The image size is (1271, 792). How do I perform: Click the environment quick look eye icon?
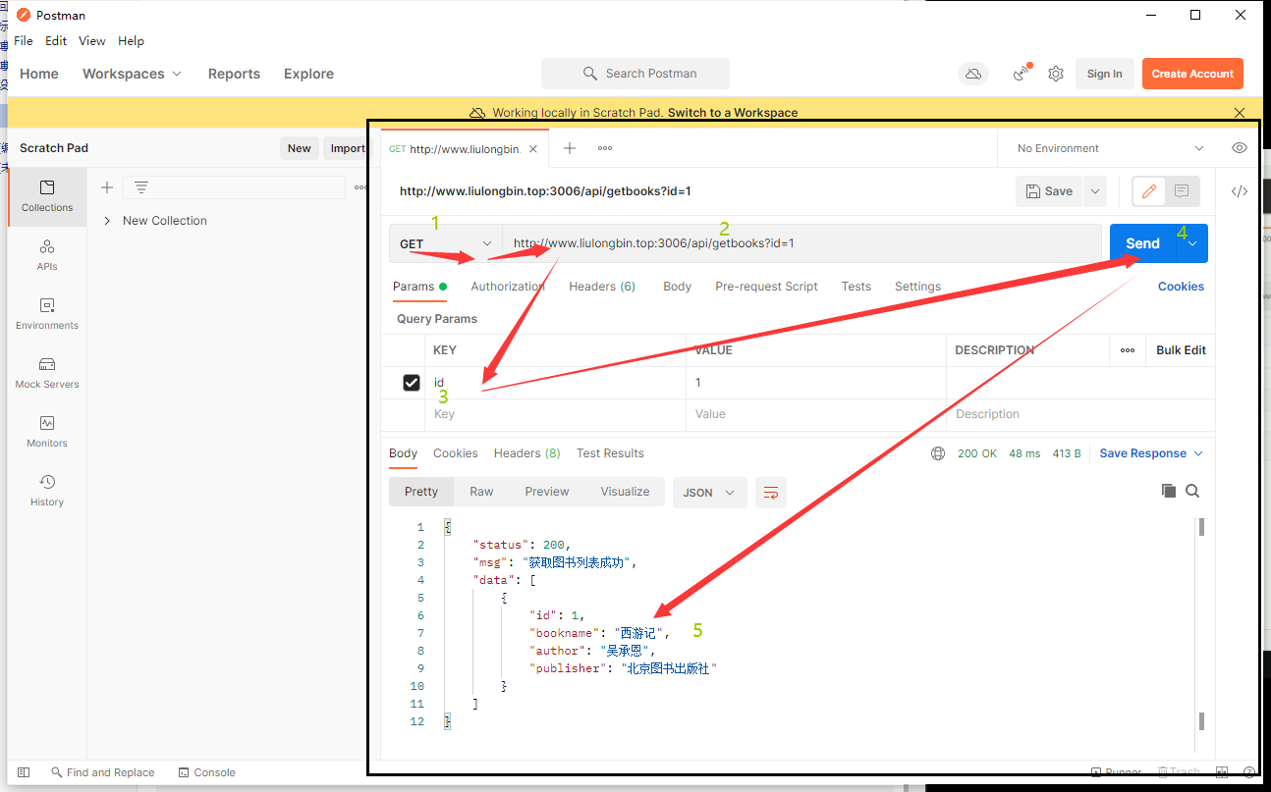[1240, 148]
